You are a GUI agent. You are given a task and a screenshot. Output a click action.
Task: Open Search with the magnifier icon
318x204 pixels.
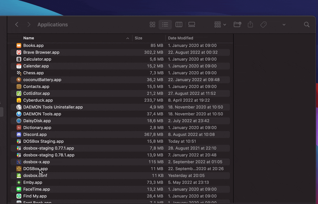[306, 24]
